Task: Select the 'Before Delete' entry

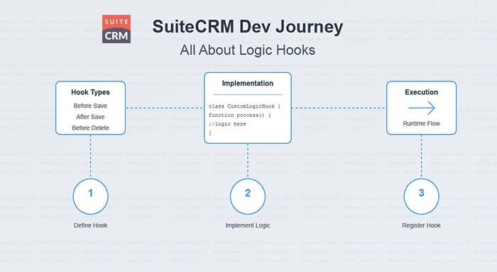Action: pos(90,127)
